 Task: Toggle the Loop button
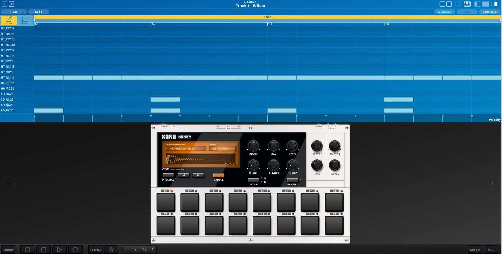pyautogui.click(x=38, y=12)
